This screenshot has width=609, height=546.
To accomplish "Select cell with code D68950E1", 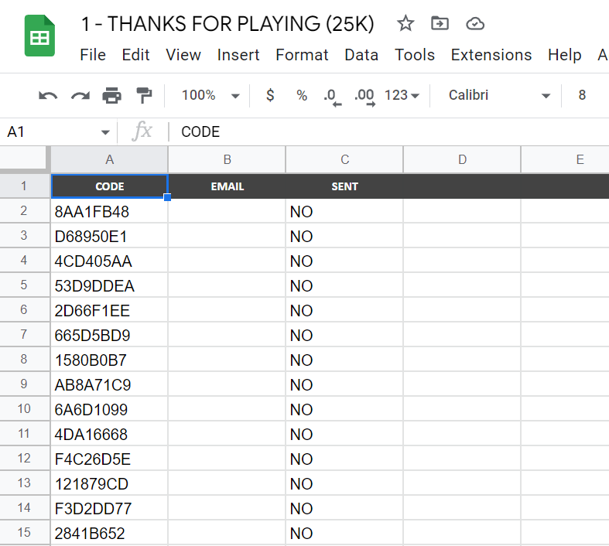I will (x=110, y=236).
